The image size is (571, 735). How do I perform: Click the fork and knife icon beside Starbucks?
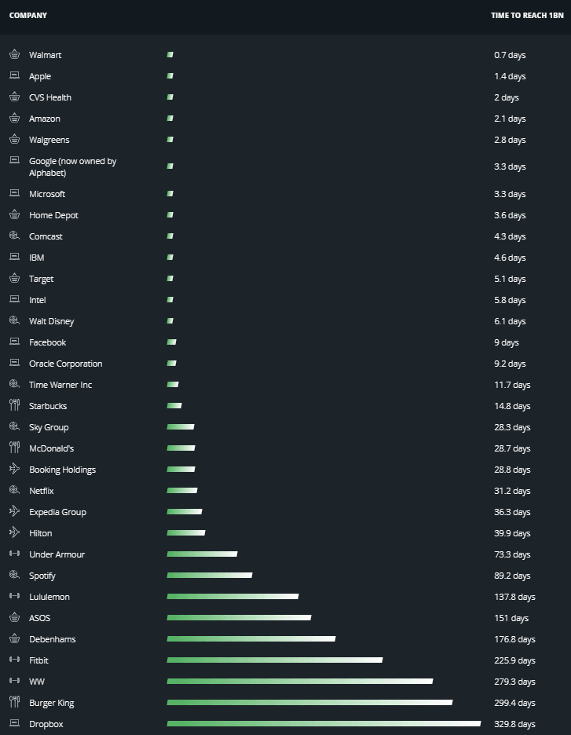[x=14, y=406]
